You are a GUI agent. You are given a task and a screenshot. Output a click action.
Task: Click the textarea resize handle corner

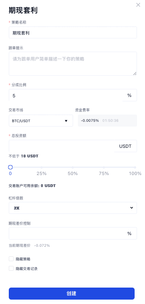pyautogui.click(x=135, y=73)
